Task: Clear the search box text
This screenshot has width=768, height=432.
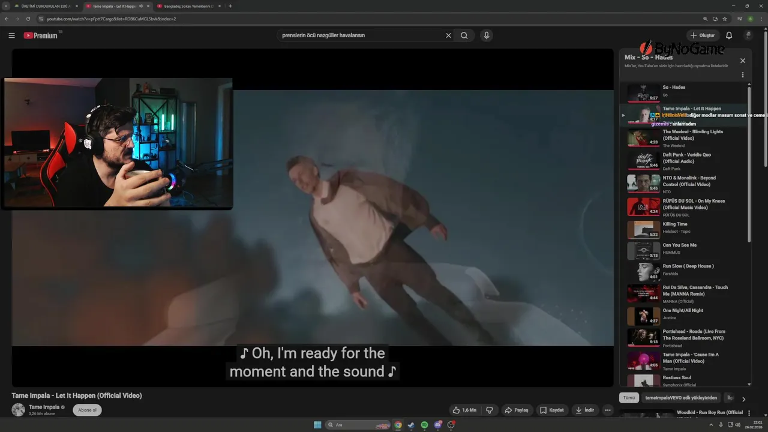Action: (448, 35)
